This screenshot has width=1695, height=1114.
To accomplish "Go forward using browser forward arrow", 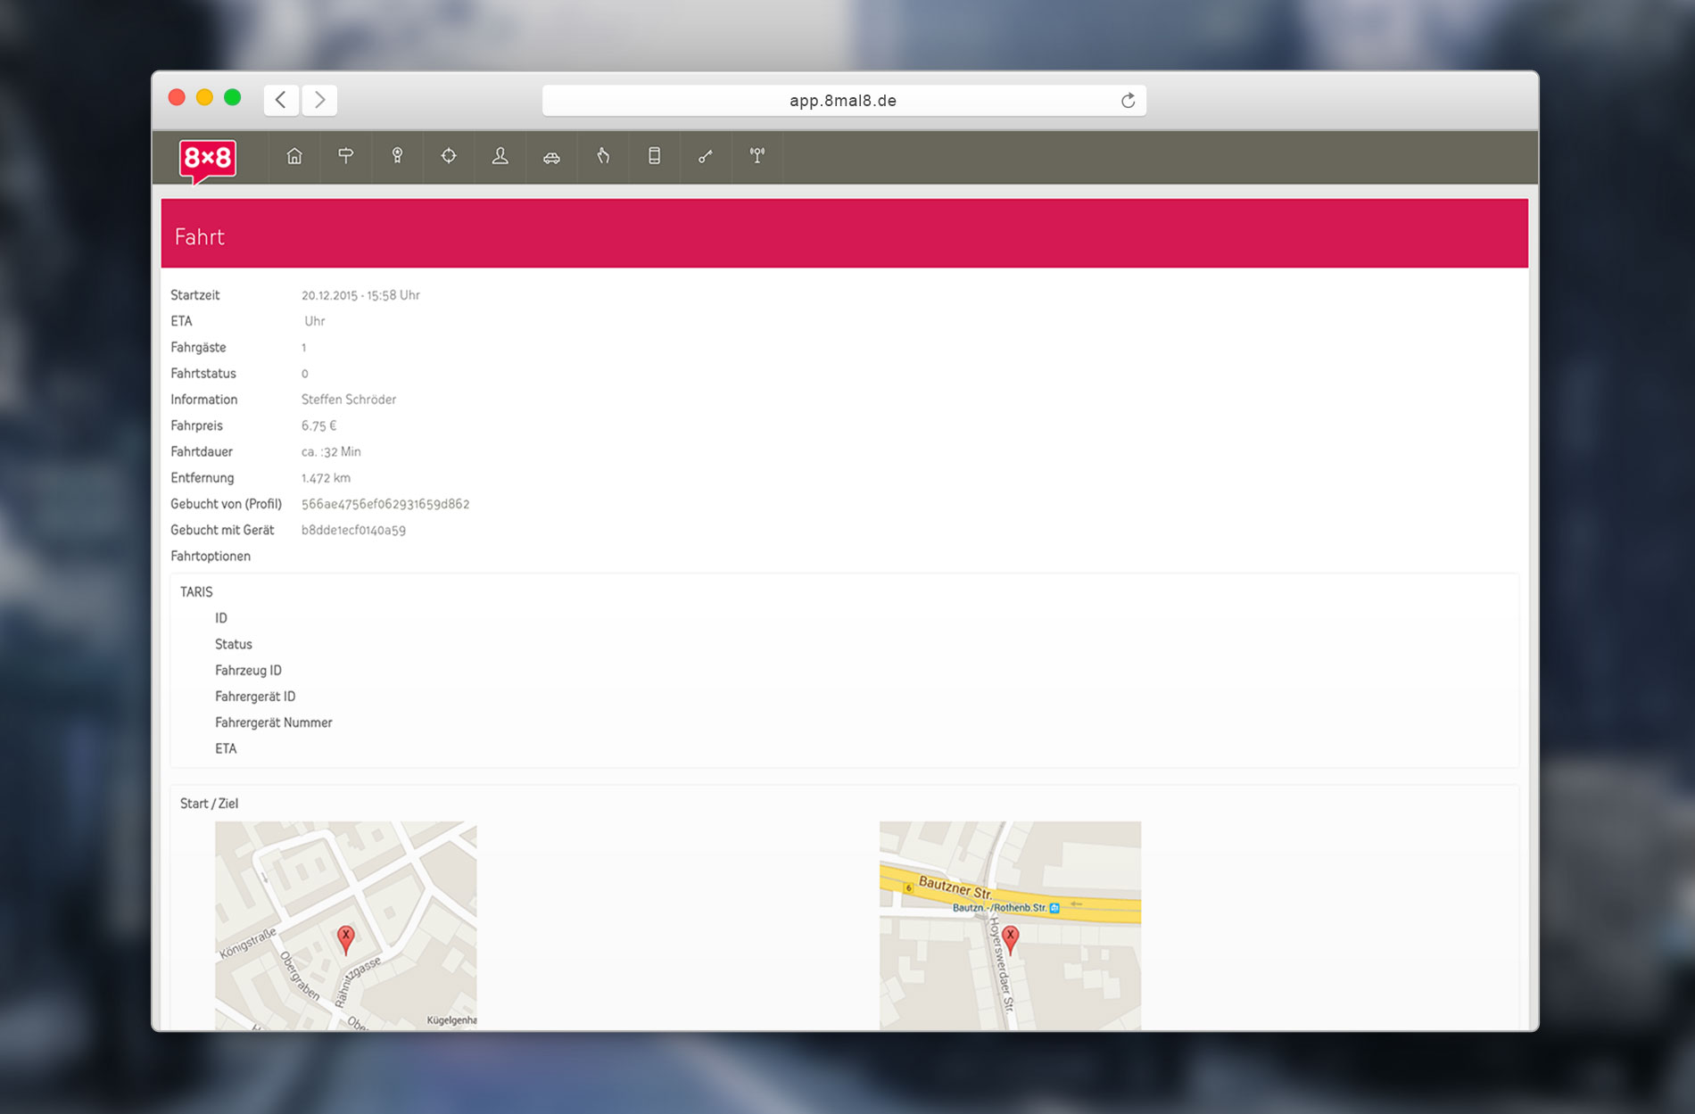I will tap(319, 100).
